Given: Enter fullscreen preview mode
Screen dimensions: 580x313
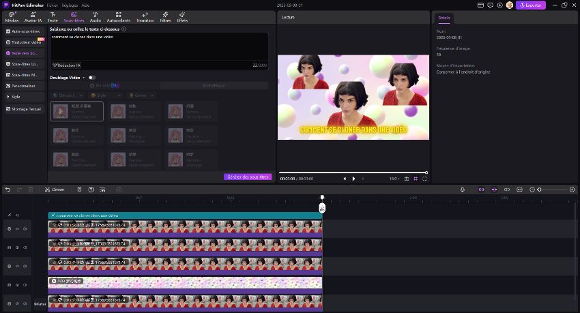Looking at the screenshot, I should tap(425, 179).
